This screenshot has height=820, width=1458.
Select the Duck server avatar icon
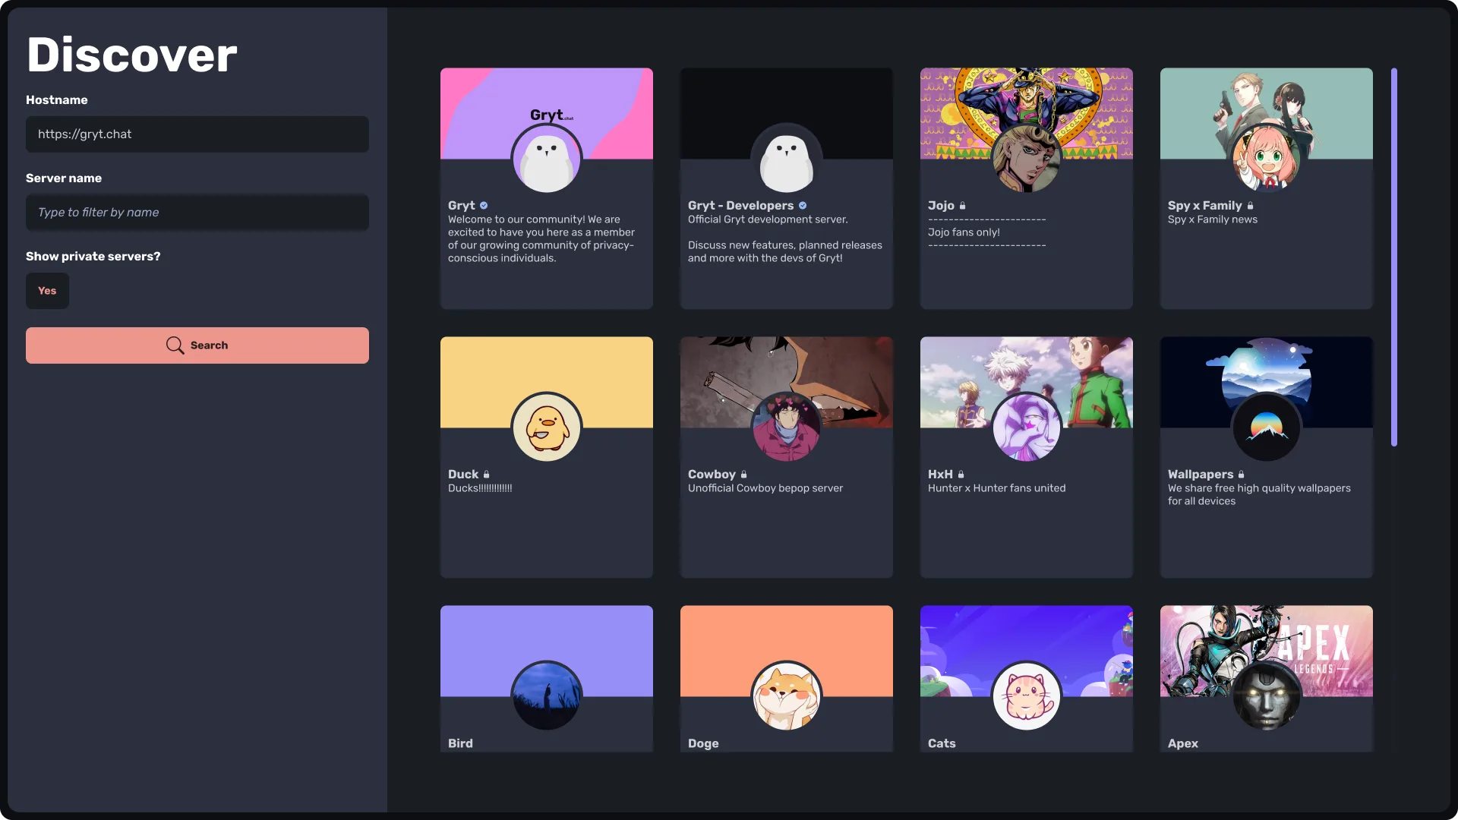pos(547,427)
